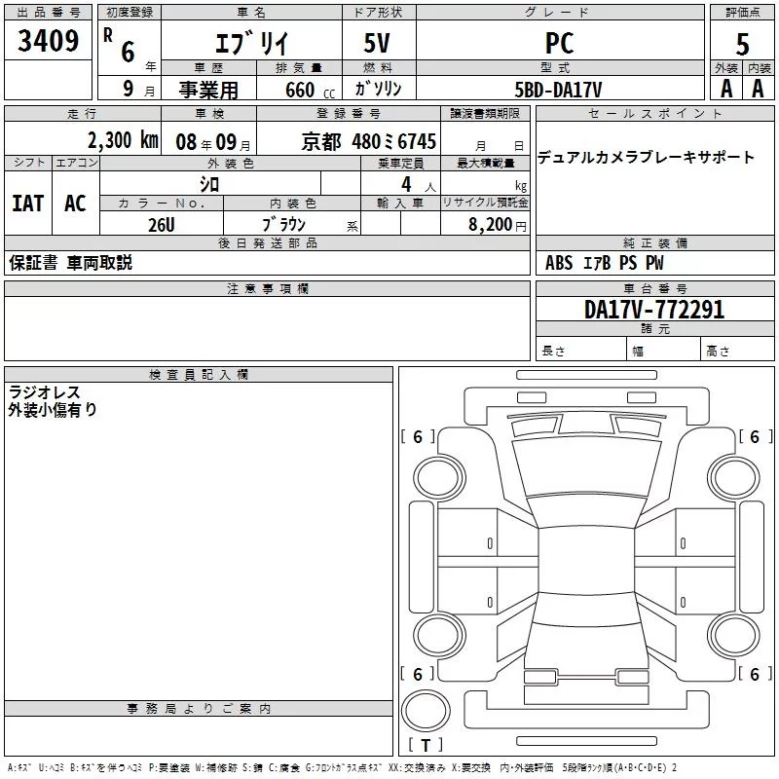Click the IAT shift type cell
Viewport: 779px width, 779px height.
27,203
